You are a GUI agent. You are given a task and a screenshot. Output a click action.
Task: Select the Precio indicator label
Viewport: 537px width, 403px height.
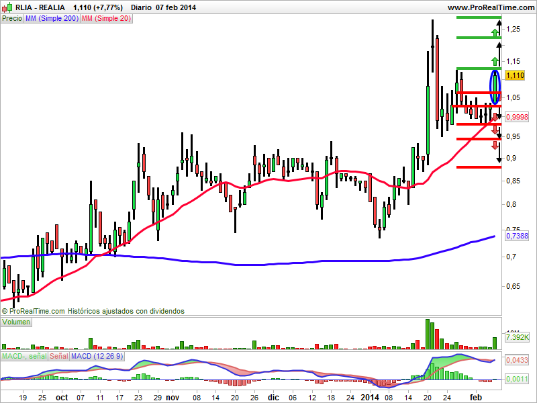coord(12,19)
